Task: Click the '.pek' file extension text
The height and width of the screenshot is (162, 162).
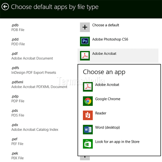Action: 15,153
